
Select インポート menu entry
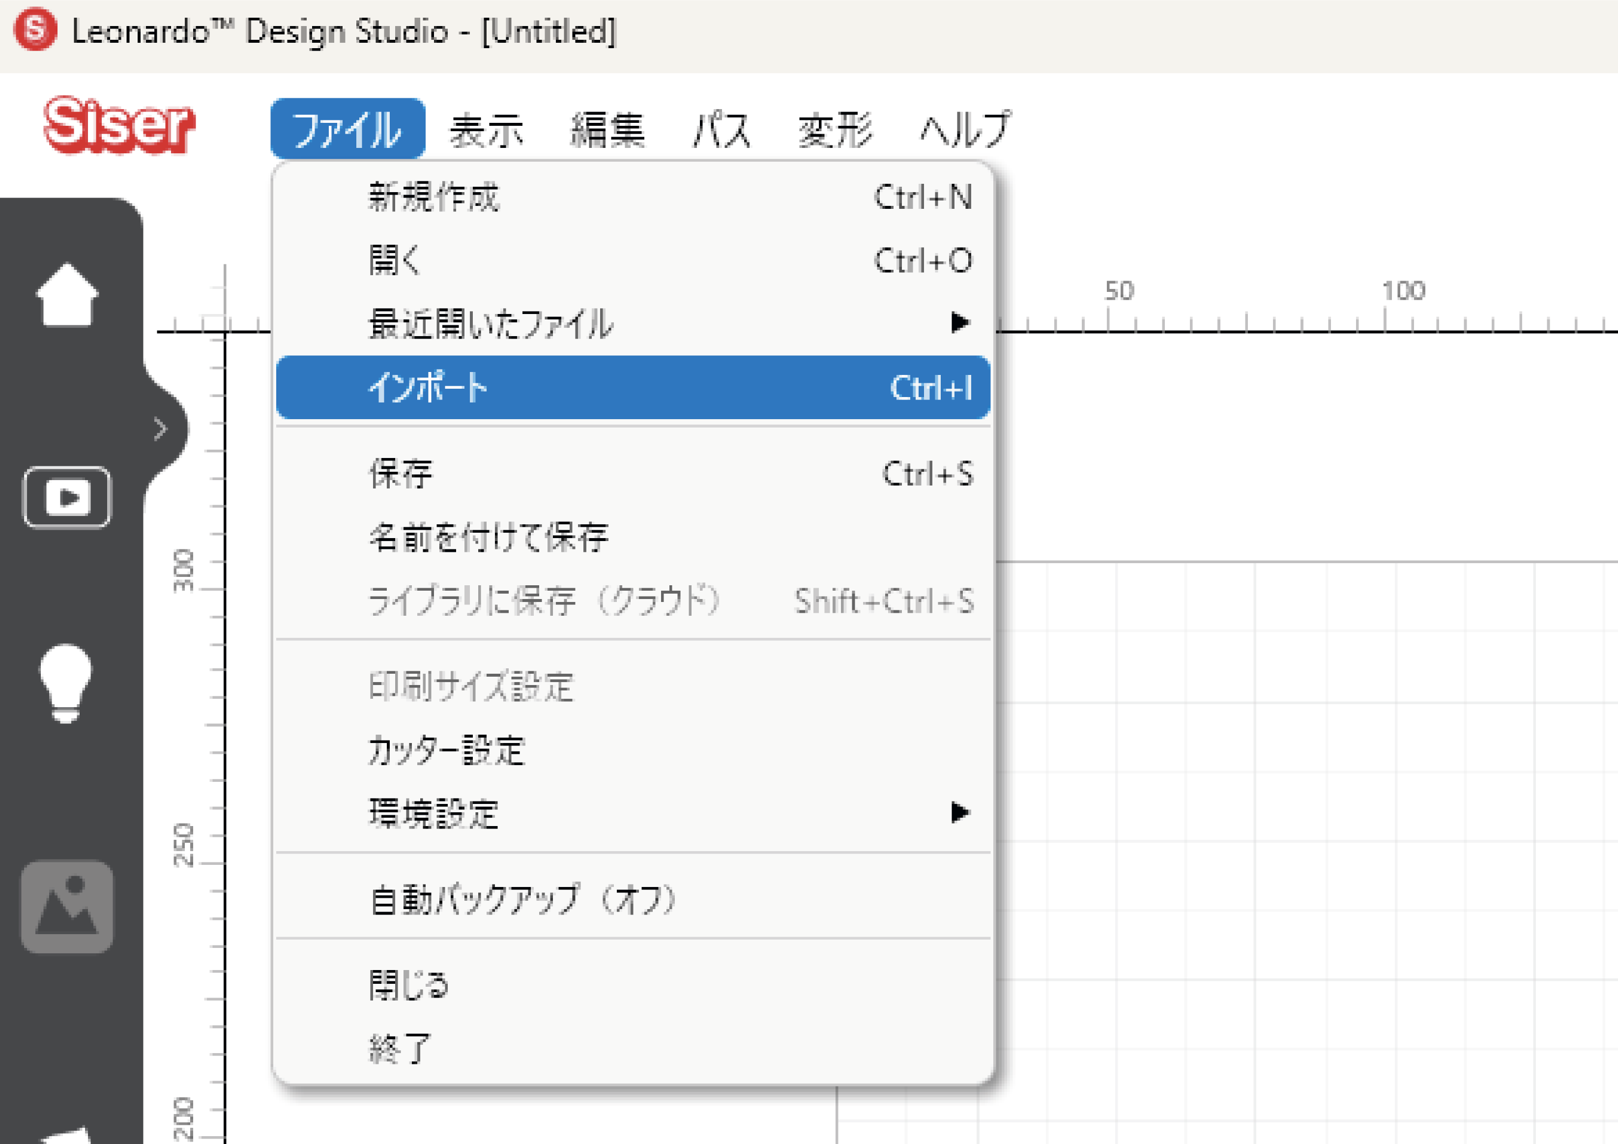pos(633,387)
